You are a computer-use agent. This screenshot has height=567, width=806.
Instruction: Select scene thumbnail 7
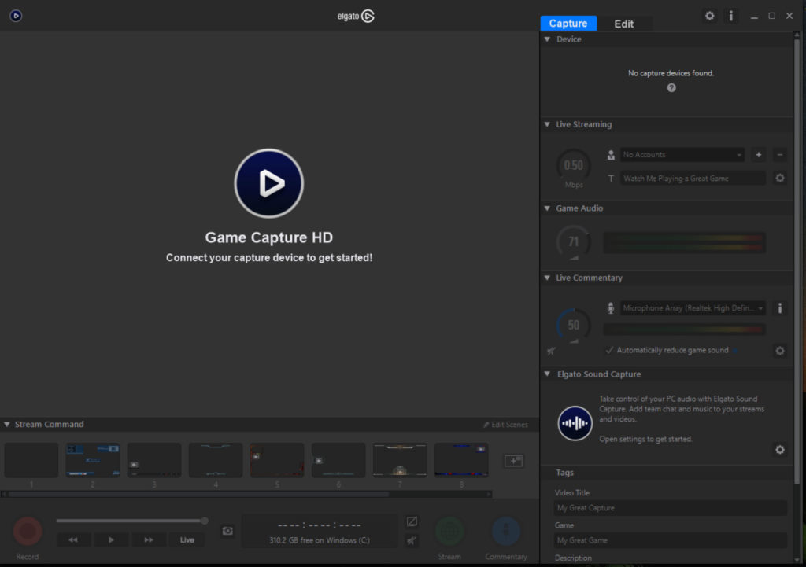pos(400,460)
